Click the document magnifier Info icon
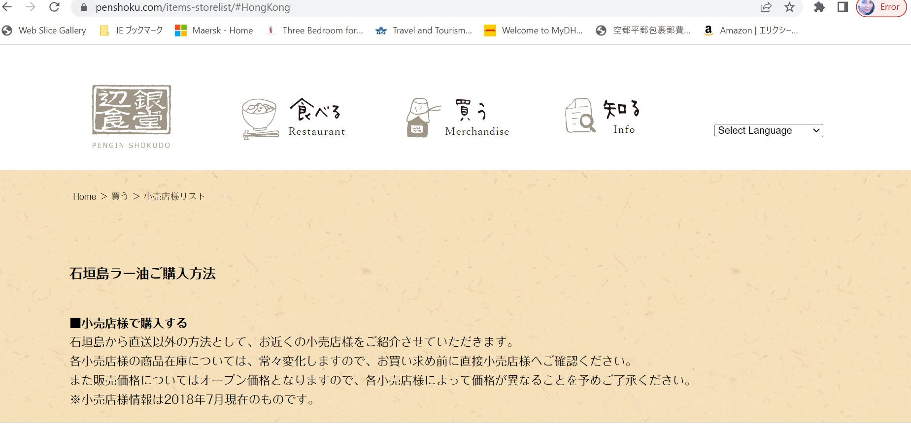 coord(580,115)
